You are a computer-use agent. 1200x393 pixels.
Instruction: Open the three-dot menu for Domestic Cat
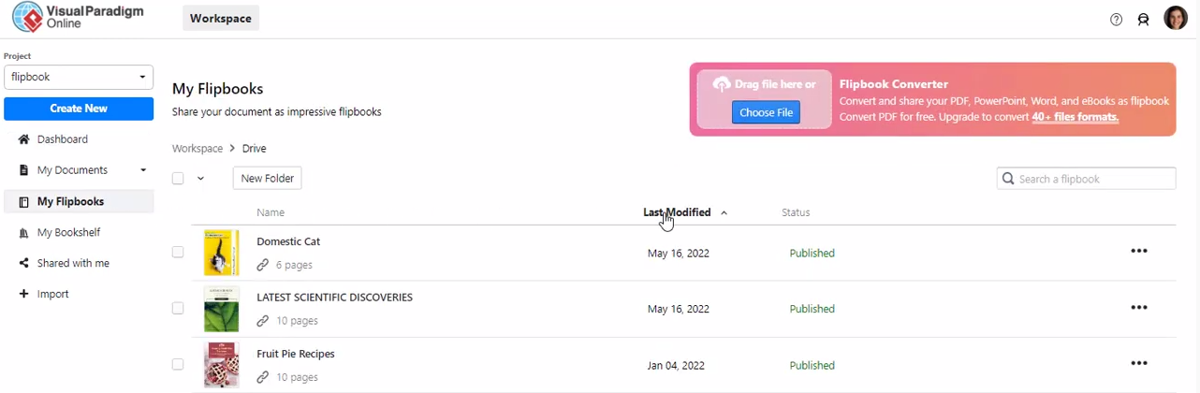click(x=1139, y=252)
